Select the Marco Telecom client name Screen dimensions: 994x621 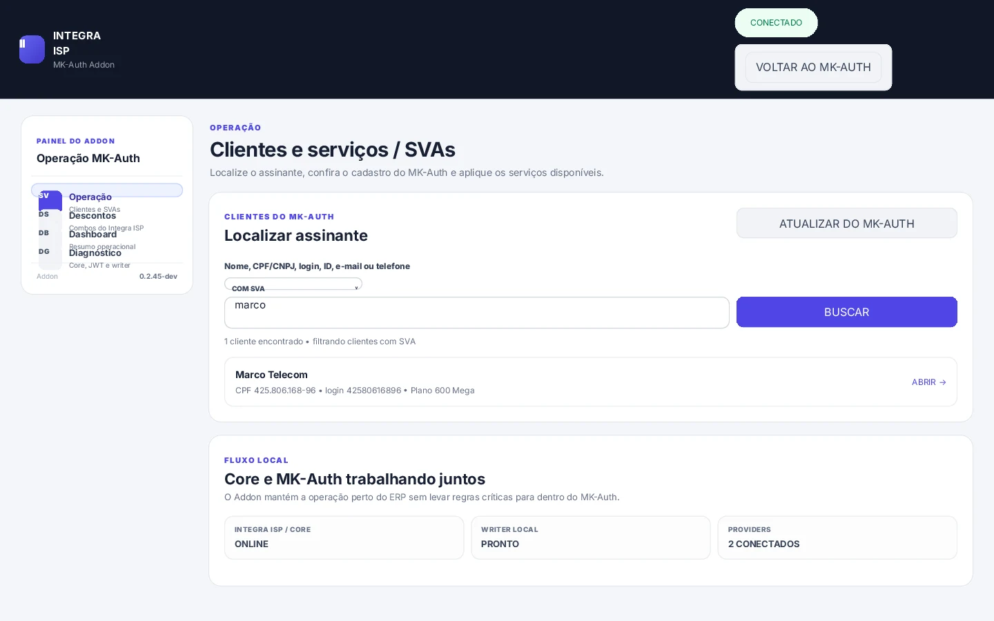pyautogui.click(x=271, y=375)
